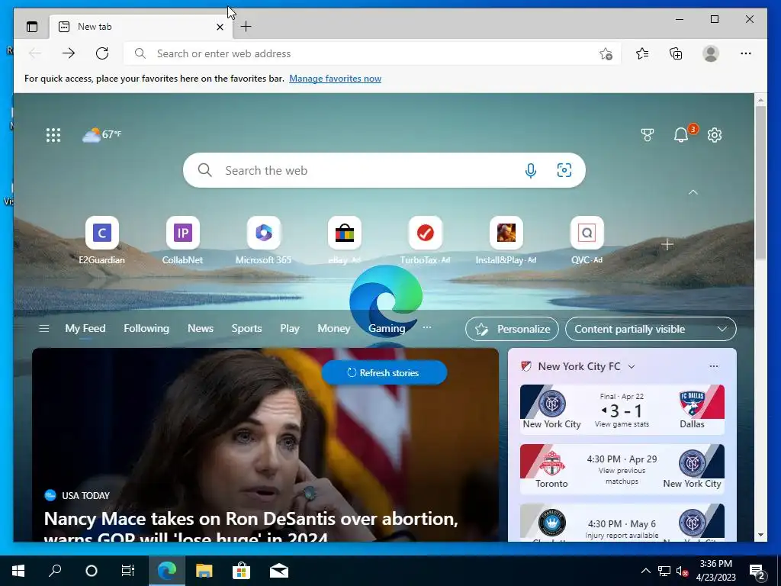The image size is (781, 586).
Task: Collapse the quick links with chevron
Action: [693, 192]
